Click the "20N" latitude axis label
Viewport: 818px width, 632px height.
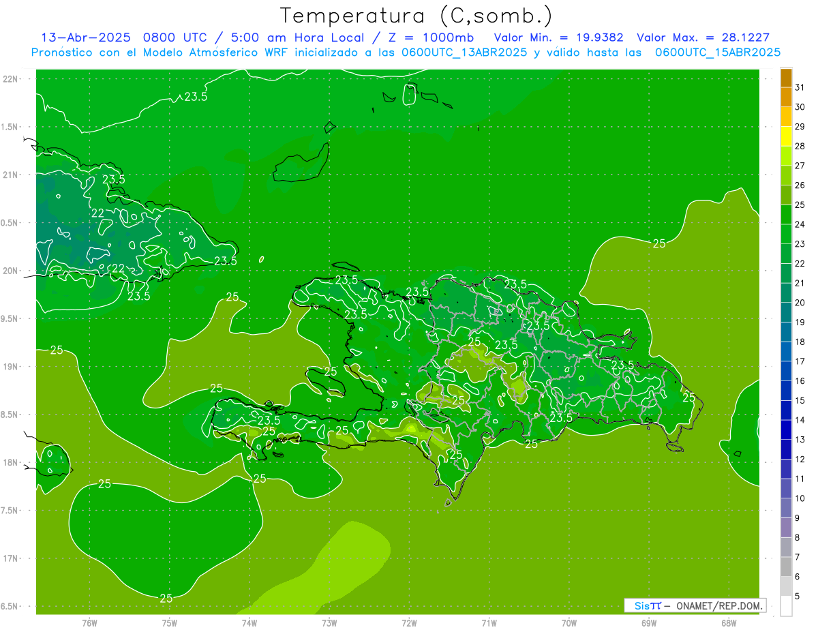[11, 271]
